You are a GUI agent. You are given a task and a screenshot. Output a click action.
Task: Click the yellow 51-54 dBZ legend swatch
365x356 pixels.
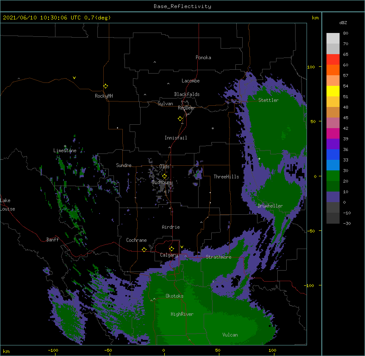(x=333, y=91)
